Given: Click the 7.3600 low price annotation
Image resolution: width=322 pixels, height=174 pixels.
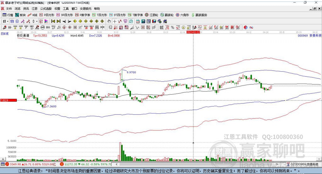Looking at the screenshot, I should 52,106.
